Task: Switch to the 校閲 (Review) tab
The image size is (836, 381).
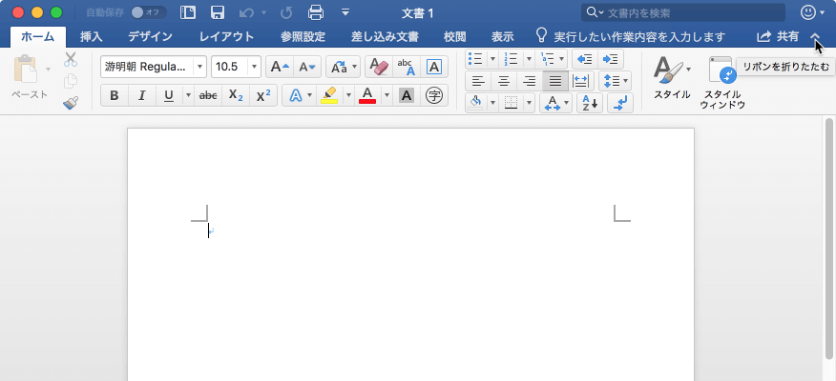Action: pos(455,37)
